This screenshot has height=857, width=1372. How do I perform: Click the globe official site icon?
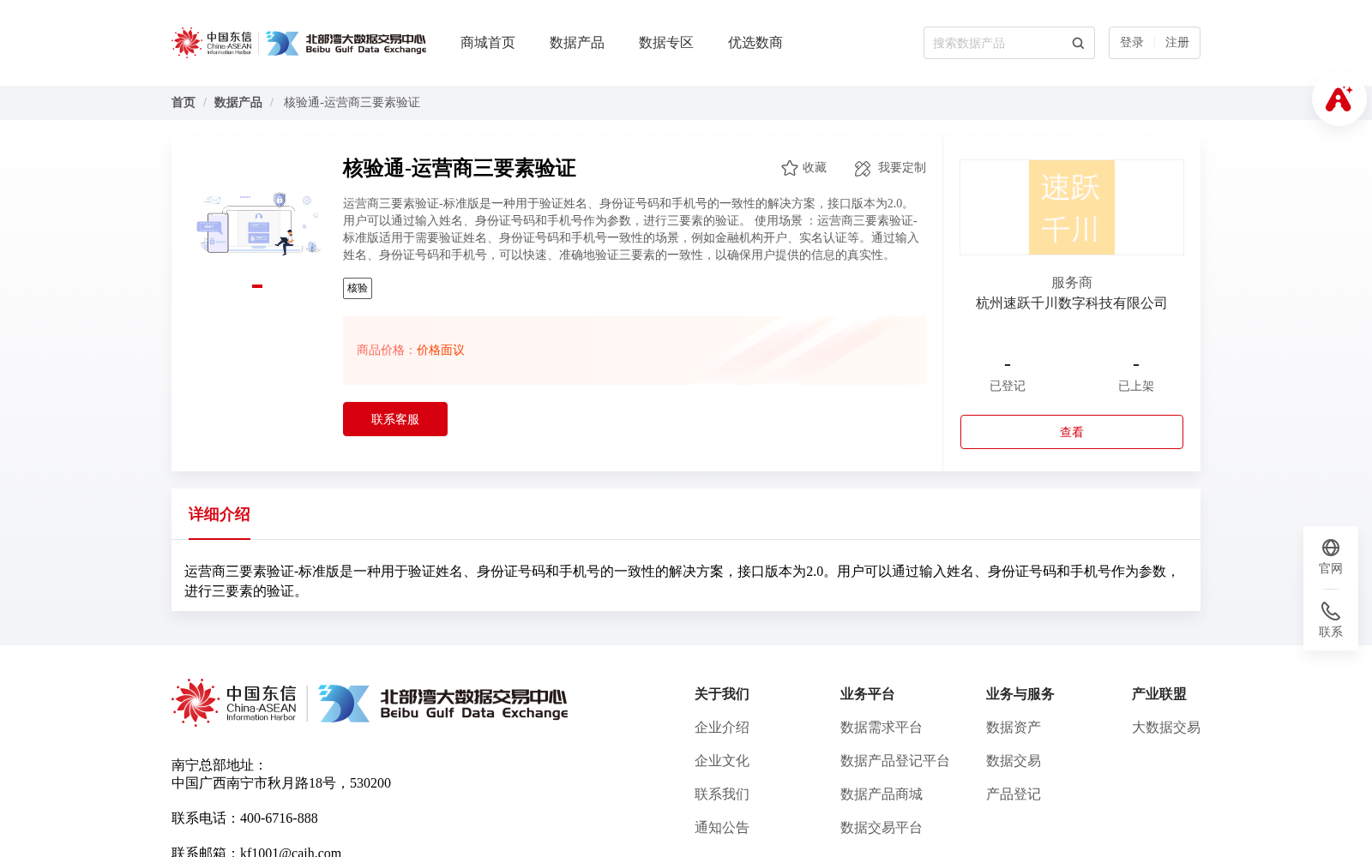(x=1331, y=548)
